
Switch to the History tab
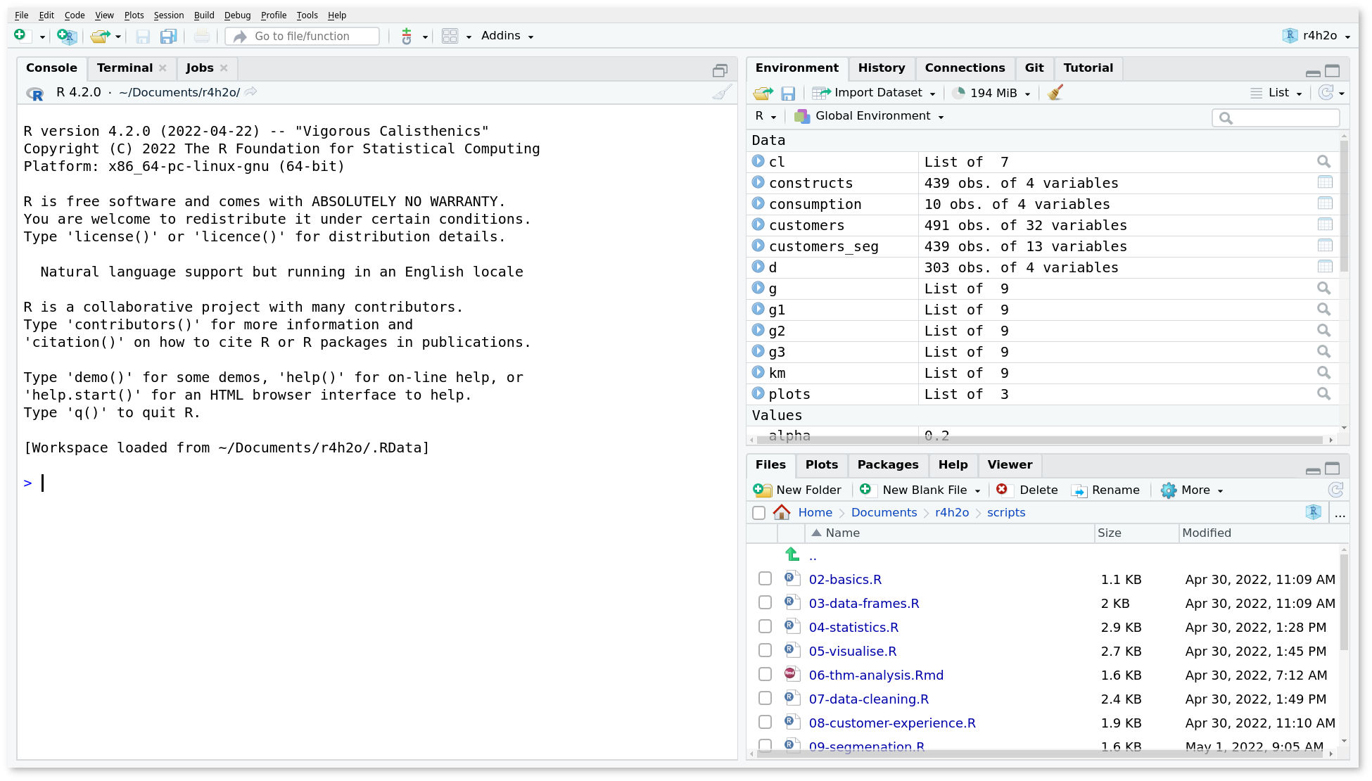click(x=881, y=68)
